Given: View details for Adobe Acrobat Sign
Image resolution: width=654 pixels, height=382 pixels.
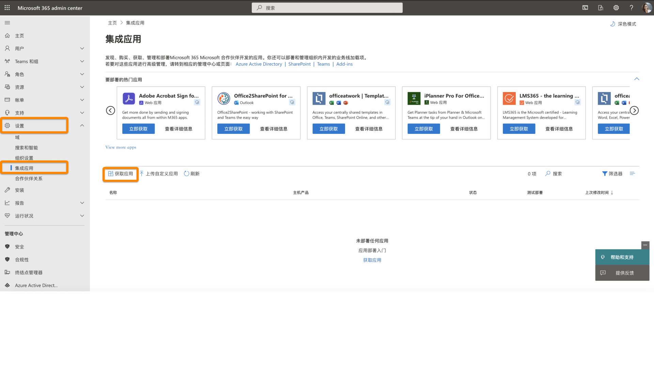Looking at the screenshot, I should 178,129.
